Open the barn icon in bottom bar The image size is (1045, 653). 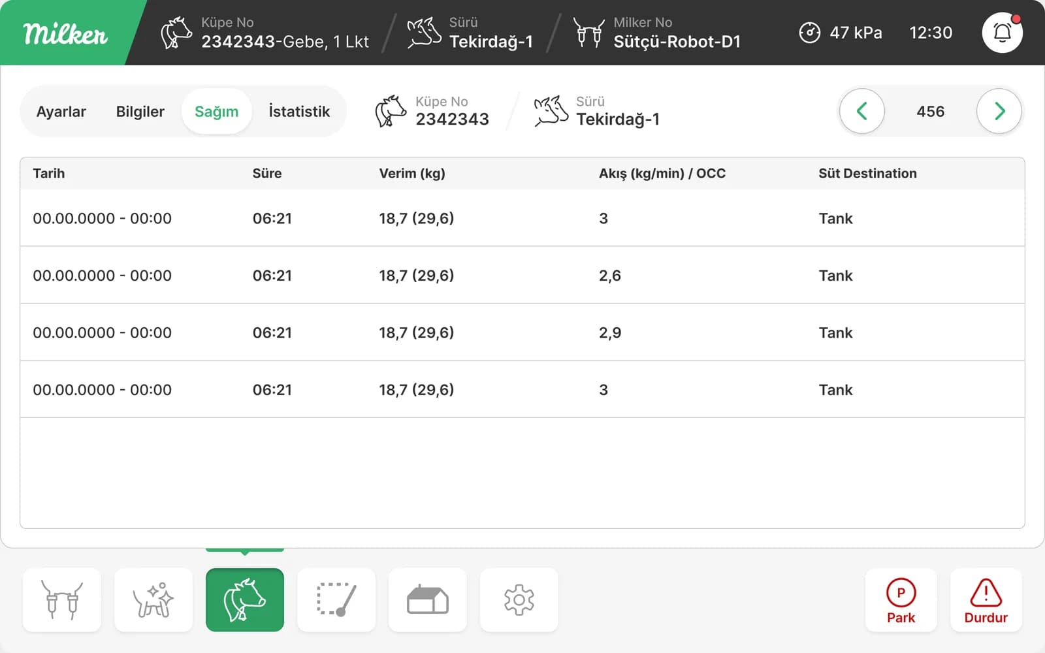coord(428,599)
